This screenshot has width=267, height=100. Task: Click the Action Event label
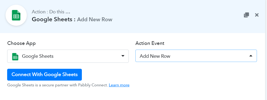150,43
